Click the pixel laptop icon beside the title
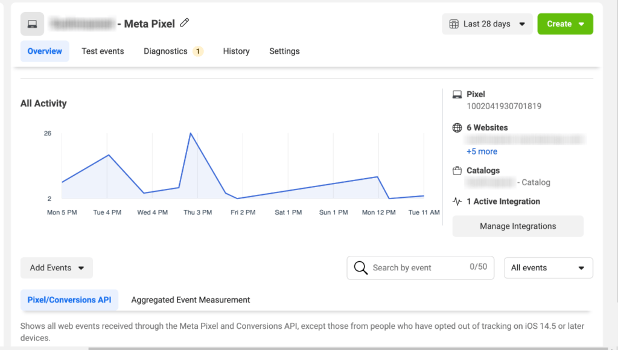The image size is (618, 350). tap(33, 24)
